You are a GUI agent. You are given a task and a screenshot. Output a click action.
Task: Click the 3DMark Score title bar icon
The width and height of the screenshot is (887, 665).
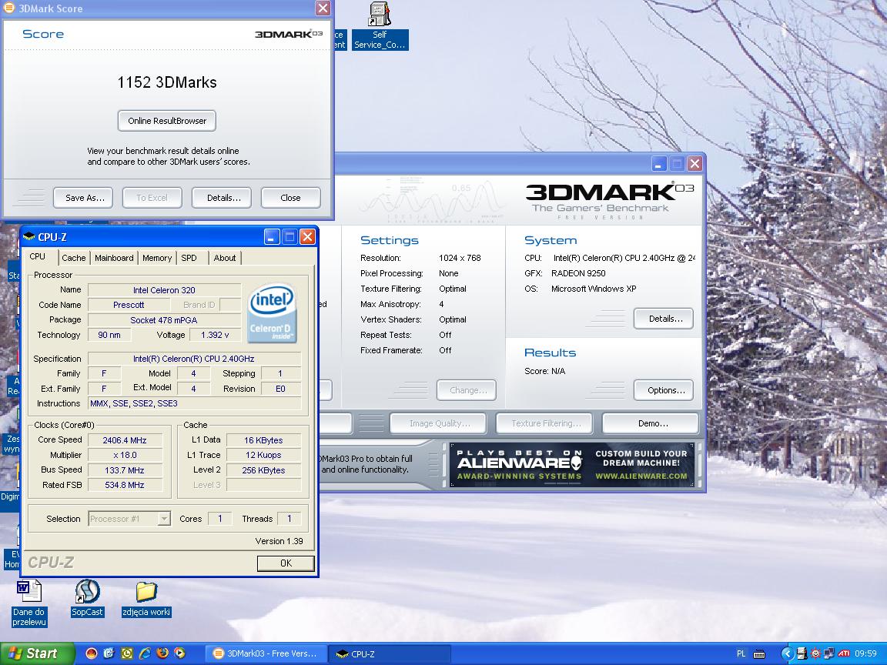pos(9,8)
